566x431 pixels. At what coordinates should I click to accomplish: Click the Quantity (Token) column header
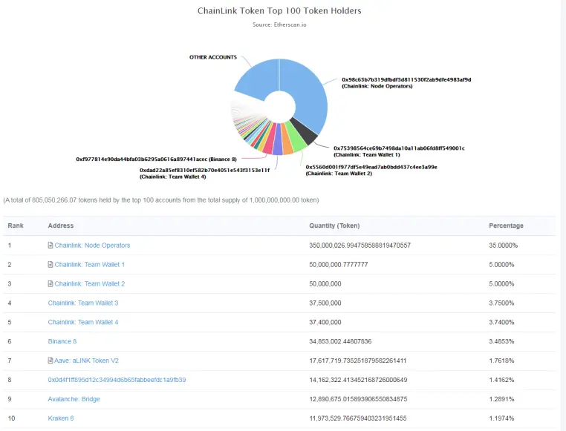click(x=334, y=226)
